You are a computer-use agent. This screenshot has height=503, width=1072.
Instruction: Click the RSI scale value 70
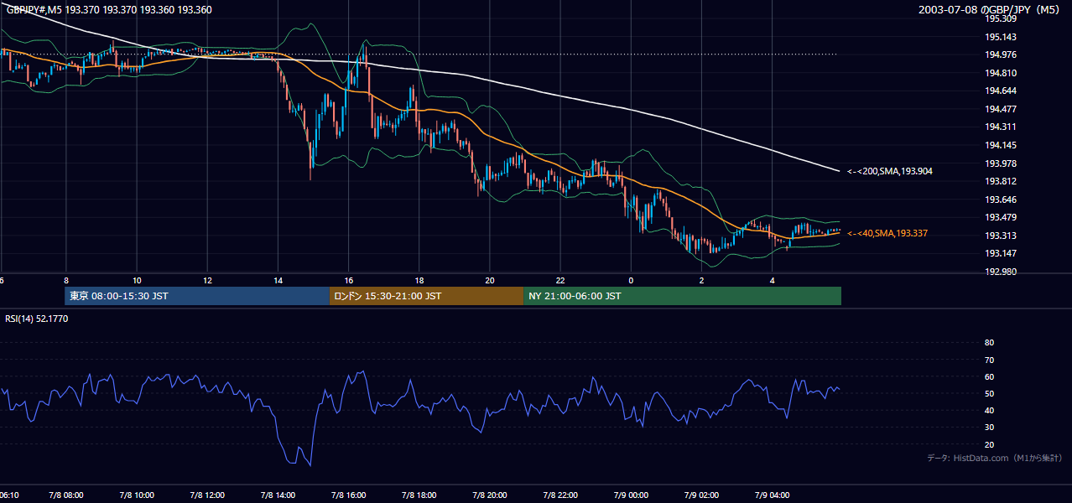989,360
